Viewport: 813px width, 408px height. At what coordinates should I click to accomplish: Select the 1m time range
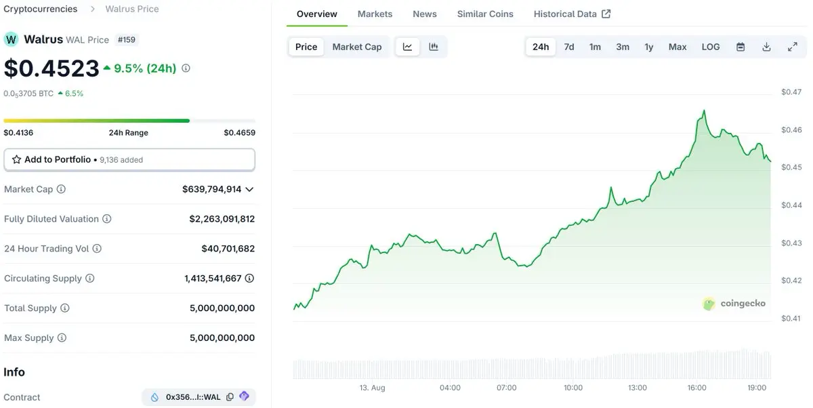click(x=595, y=47)
